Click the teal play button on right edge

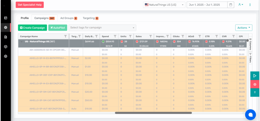tap(255, 76)
